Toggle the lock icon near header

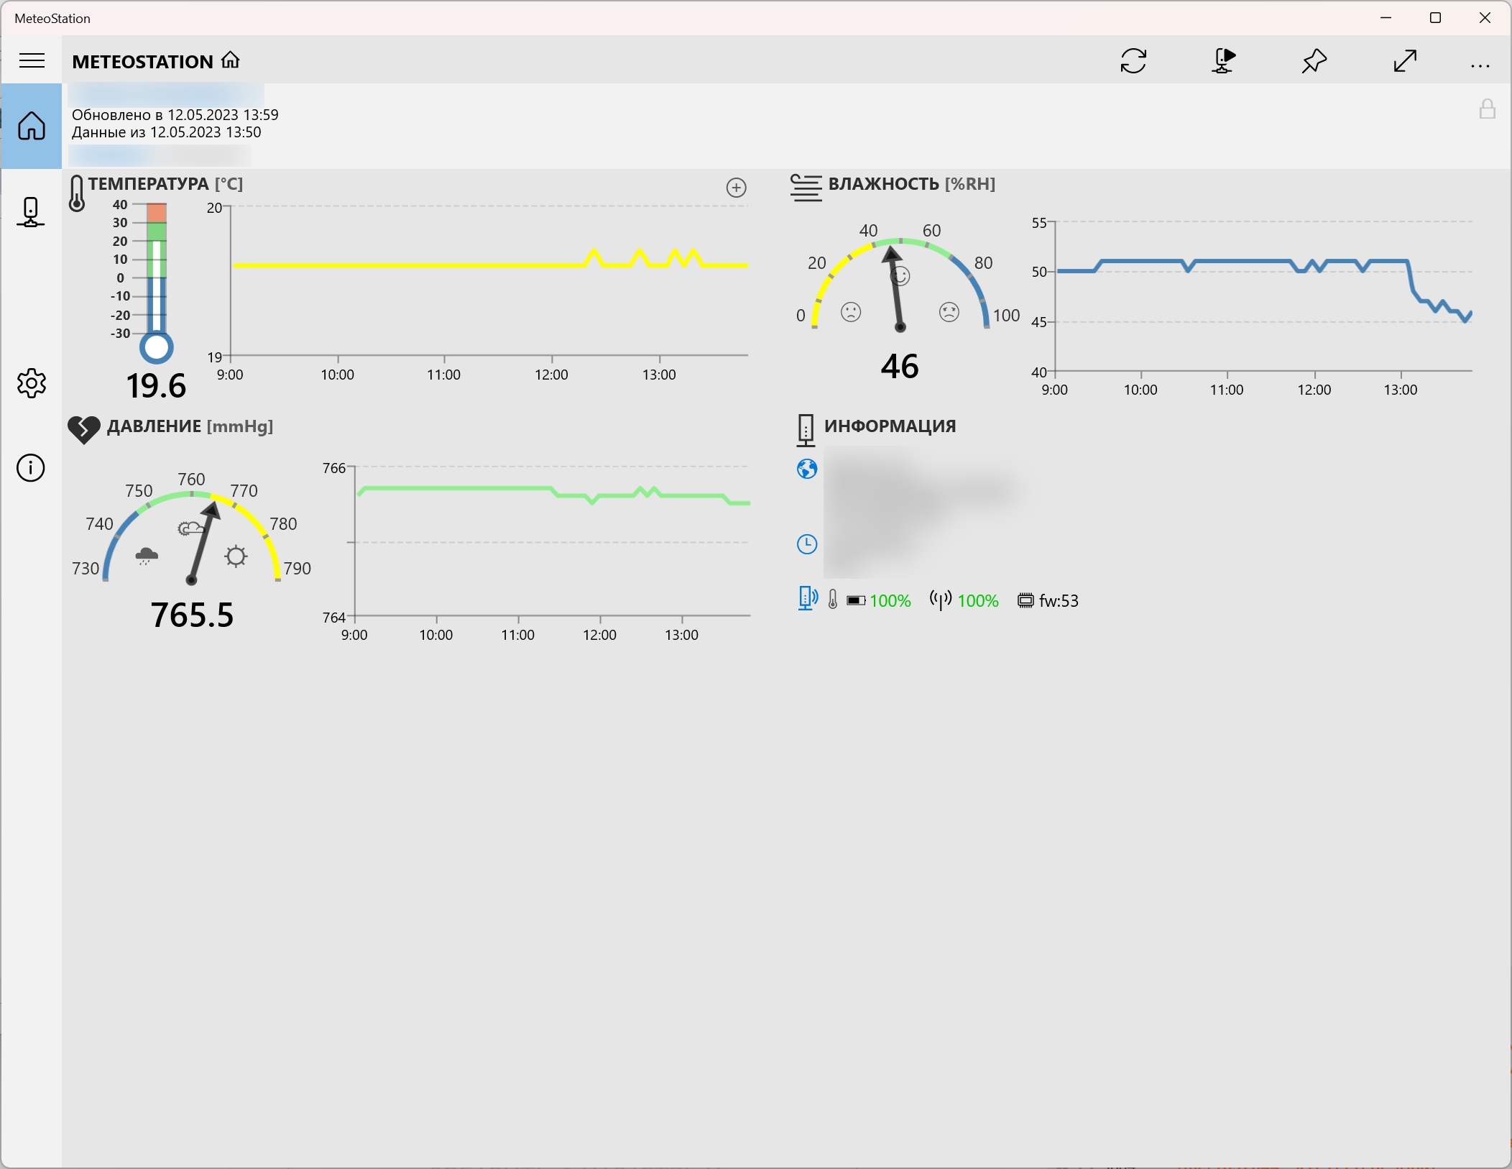coord(1487,109)
